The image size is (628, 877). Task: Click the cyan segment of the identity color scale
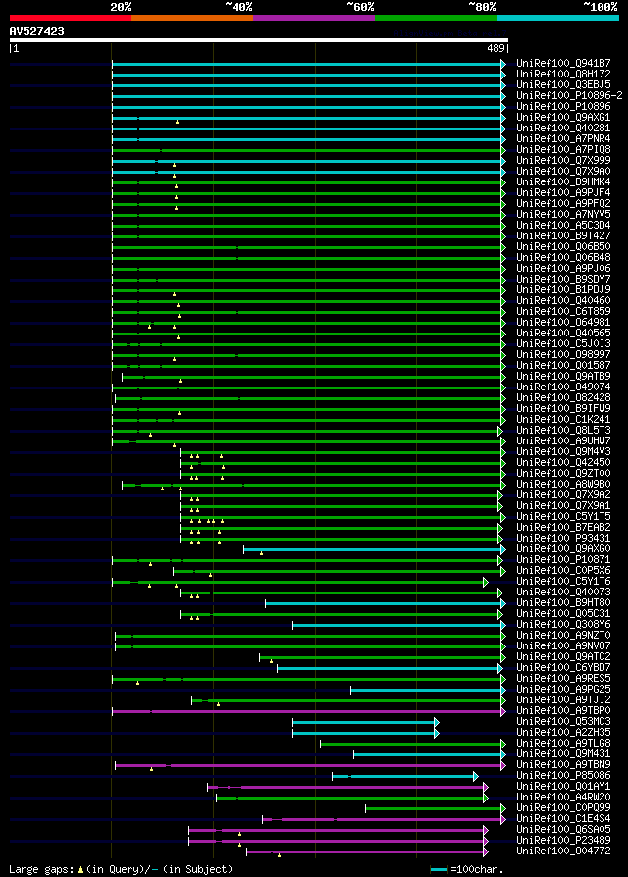tap(557, 18)
